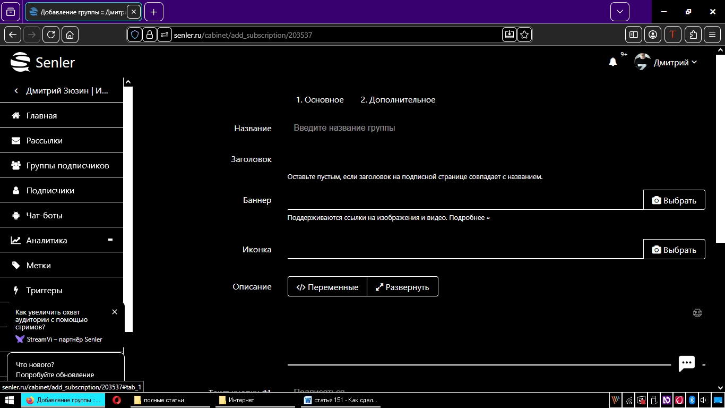Open the live chat support bubble
This screenshot has height=408, width=725.
(687, 363)
